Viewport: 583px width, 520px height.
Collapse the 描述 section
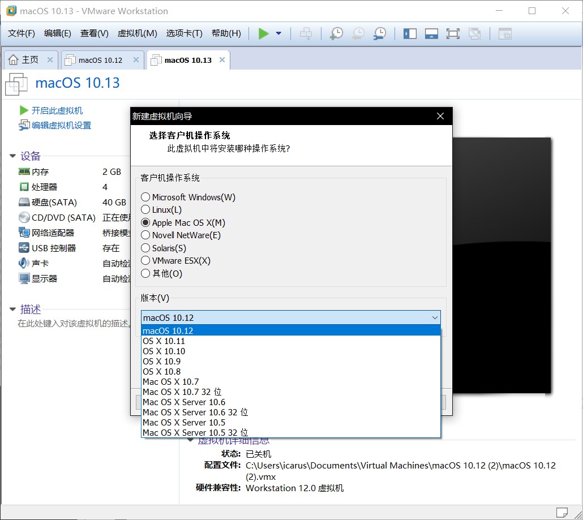coord(12,309)
